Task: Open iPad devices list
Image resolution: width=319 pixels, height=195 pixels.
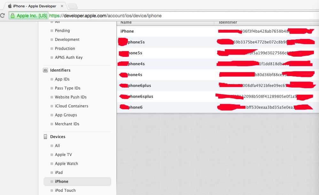Action: pos(59,173)
